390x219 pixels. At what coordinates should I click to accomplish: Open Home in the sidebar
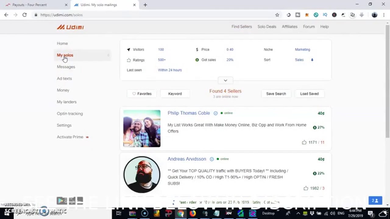pyautogui.click(x=62, y=43)
